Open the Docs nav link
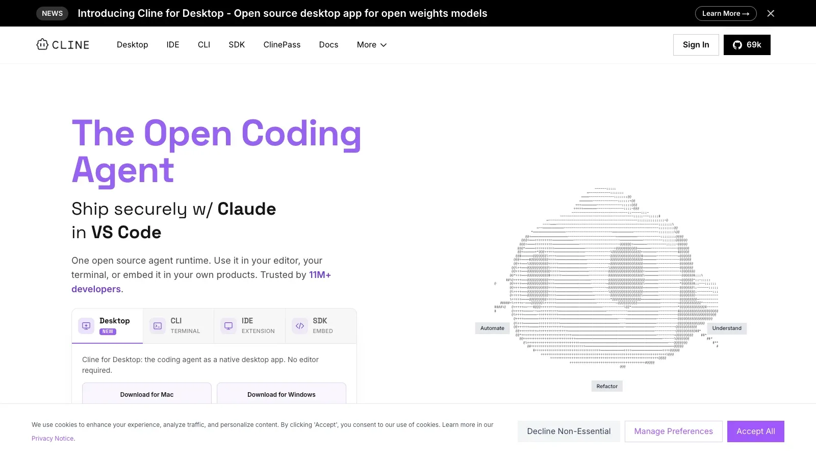The image size is (816, 459). [x=328, y=45]
